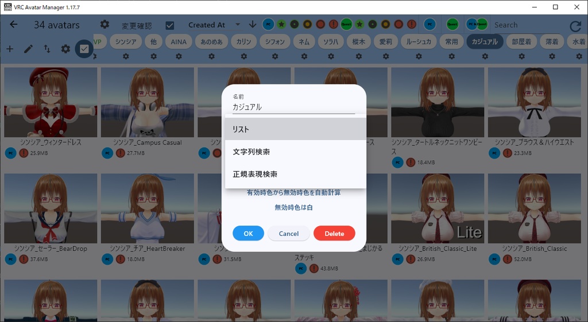Refresh the avatar list with the reload icon
The image size is (588, 322).
click(575, 26)
